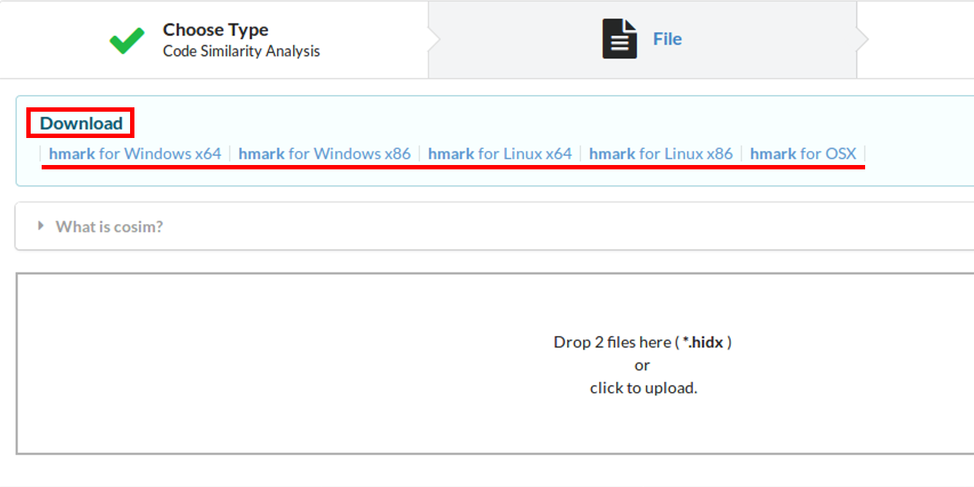
Task: Download hmark for Windows x86
Action: pos(324,154)
